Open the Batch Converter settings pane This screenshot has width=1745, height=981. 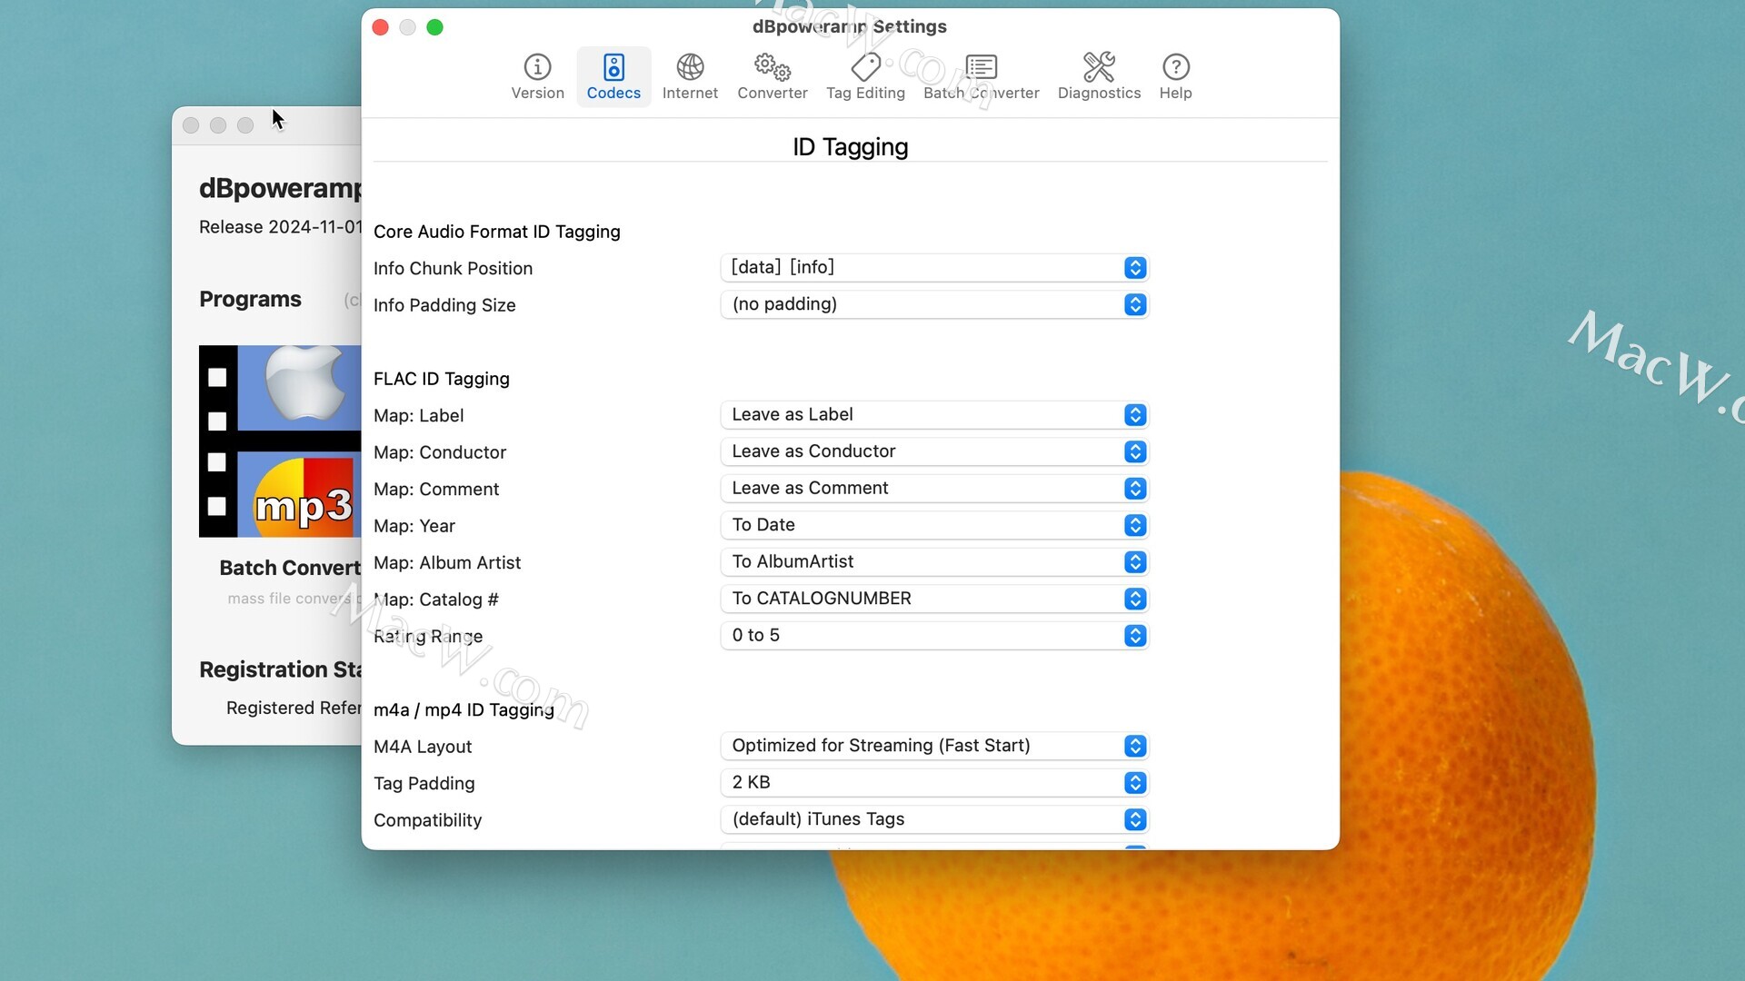(x=982, y=76)
